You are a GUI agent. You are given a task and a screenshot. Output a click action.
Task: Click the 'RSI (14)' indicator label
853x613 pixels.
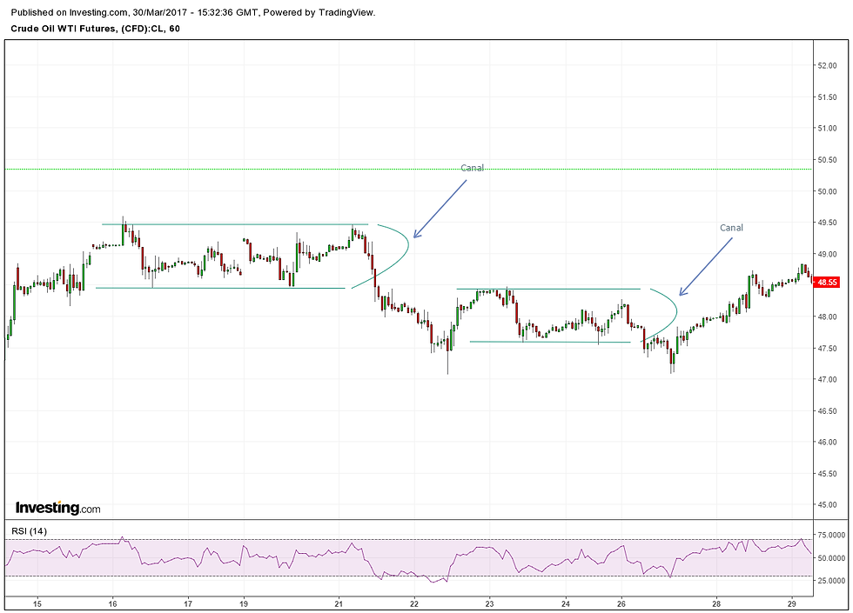(x=30, y=531)
